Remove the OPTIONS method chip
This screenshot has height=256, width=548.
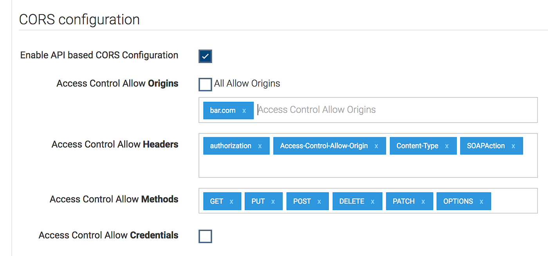coord(481,201)
